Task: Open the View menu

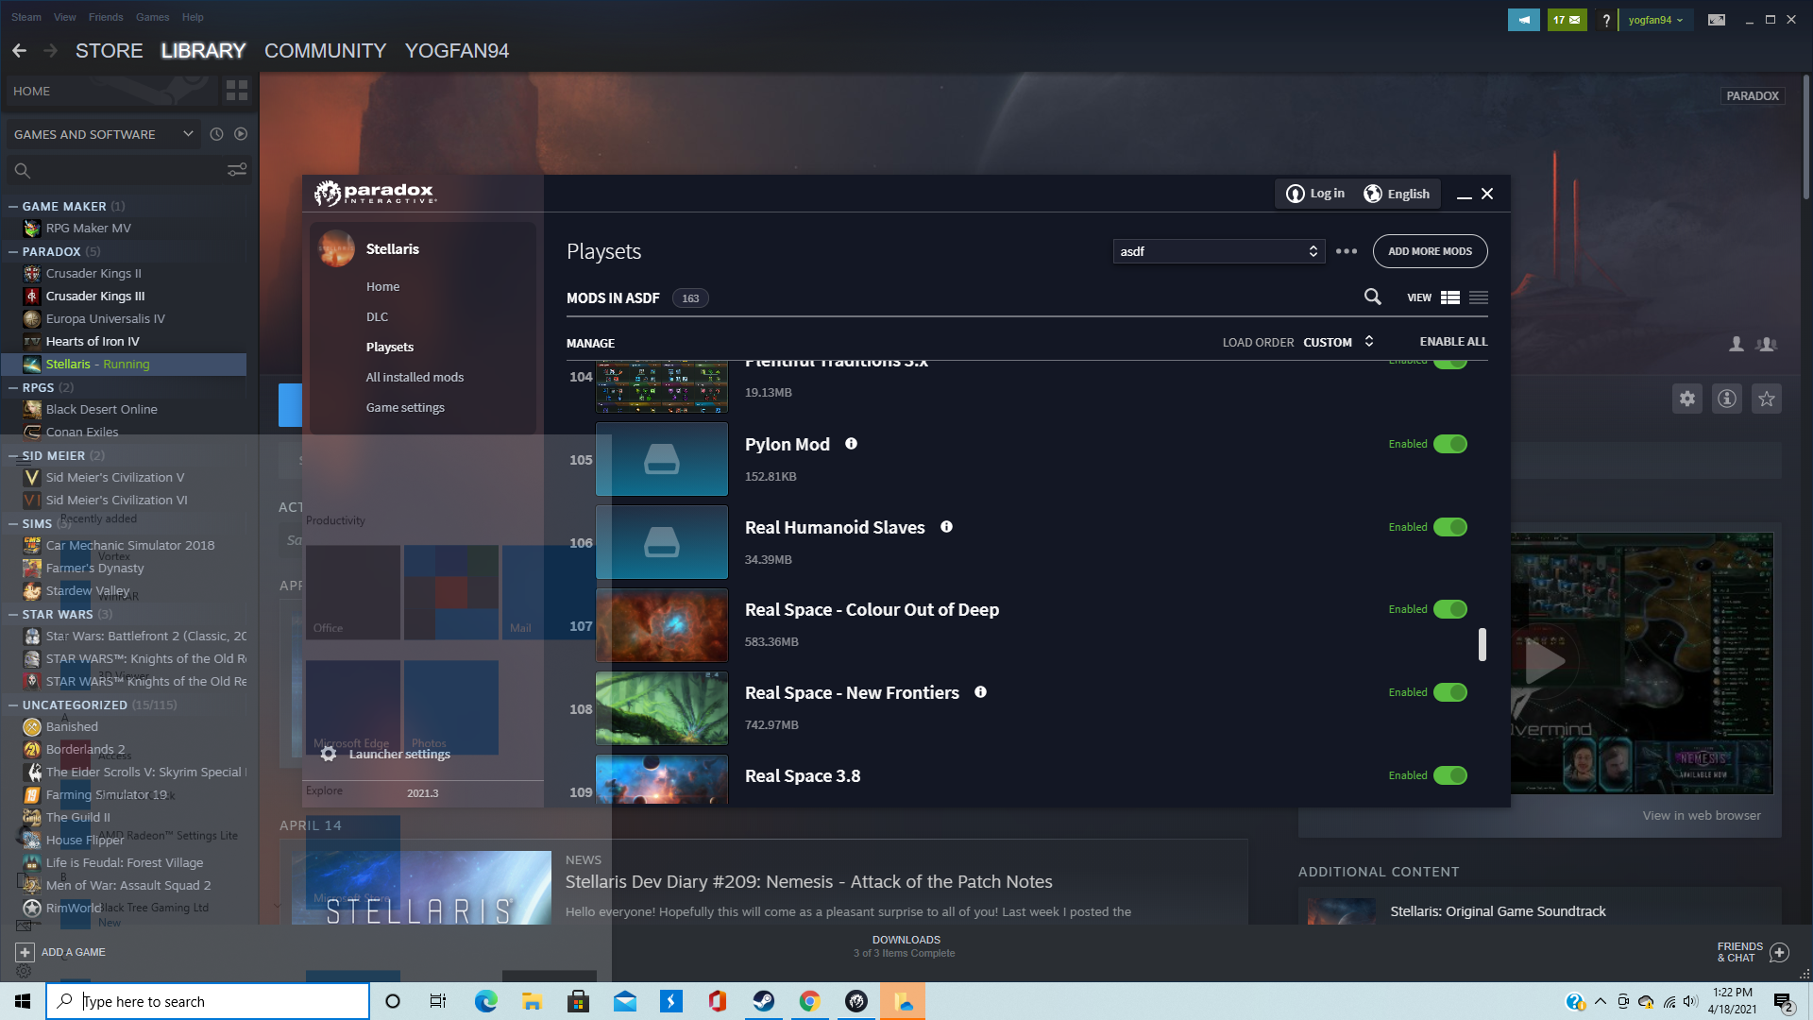Action: click(65, 17)
